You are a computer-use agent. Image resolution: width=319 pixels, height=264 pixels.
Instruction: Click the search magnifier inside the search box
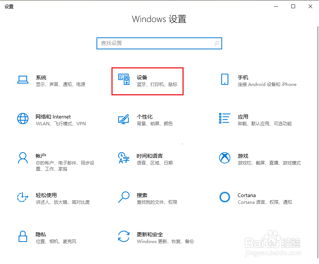pos(217,43)
